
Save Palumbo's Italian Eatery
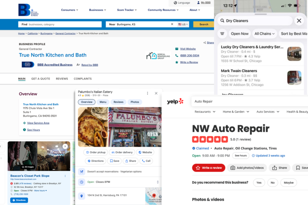pos(115,161)
